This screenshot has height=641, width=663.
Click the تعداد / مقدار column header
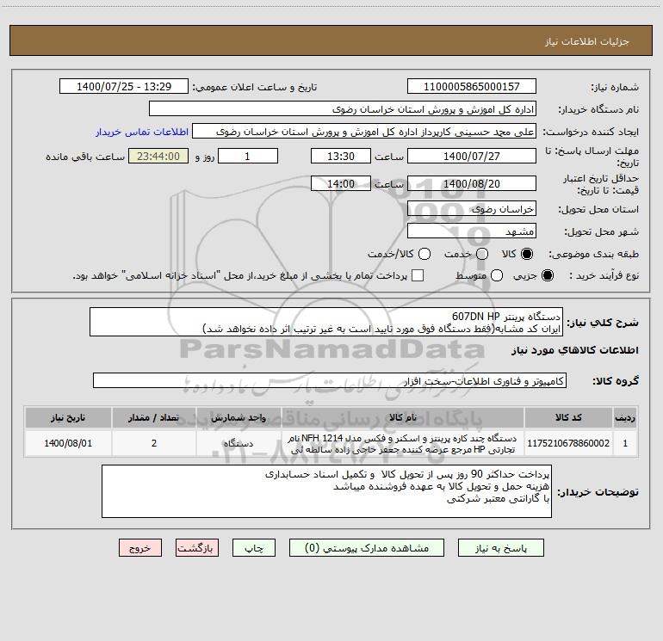tap(153, 417)
